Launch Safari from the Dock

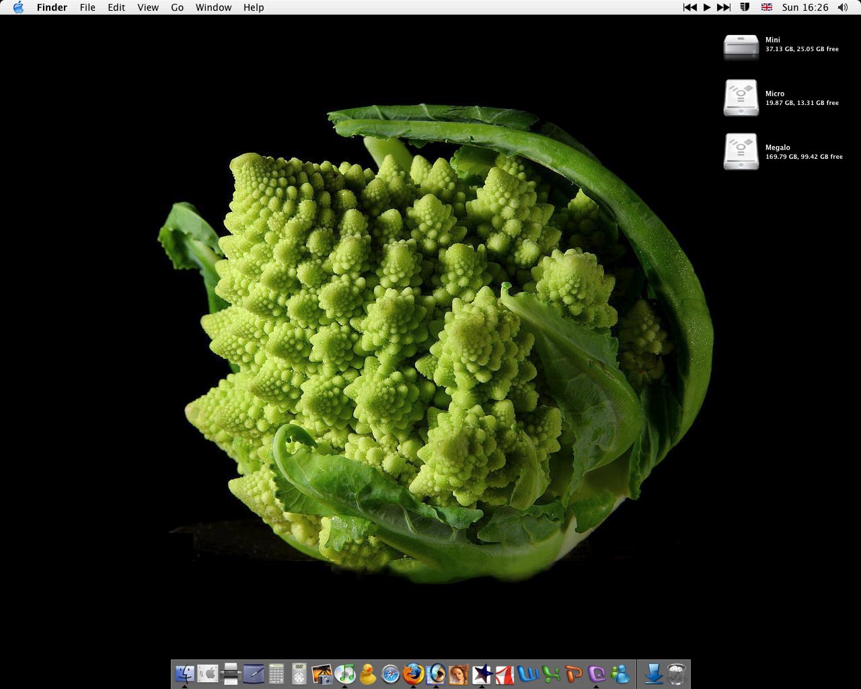pyautogui.click(x=391, y=674)
